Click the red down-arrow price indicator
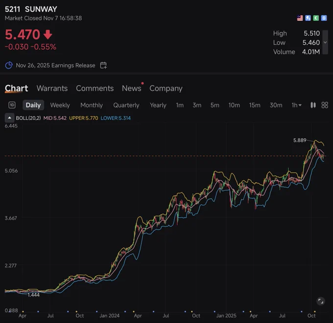The image size is (333, 323). click(x=48, y=35)
